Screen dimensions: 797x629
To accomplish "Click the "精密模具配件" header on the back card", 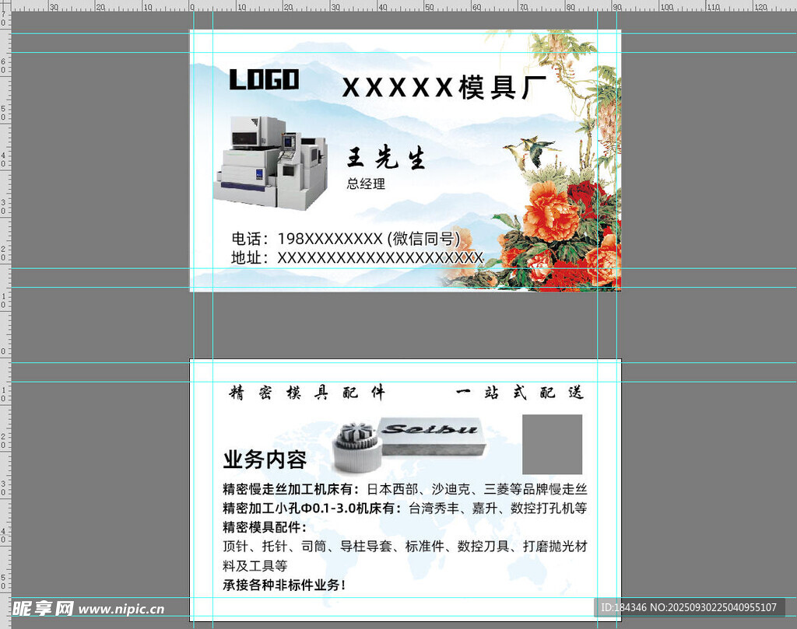I will click(307, 393).
